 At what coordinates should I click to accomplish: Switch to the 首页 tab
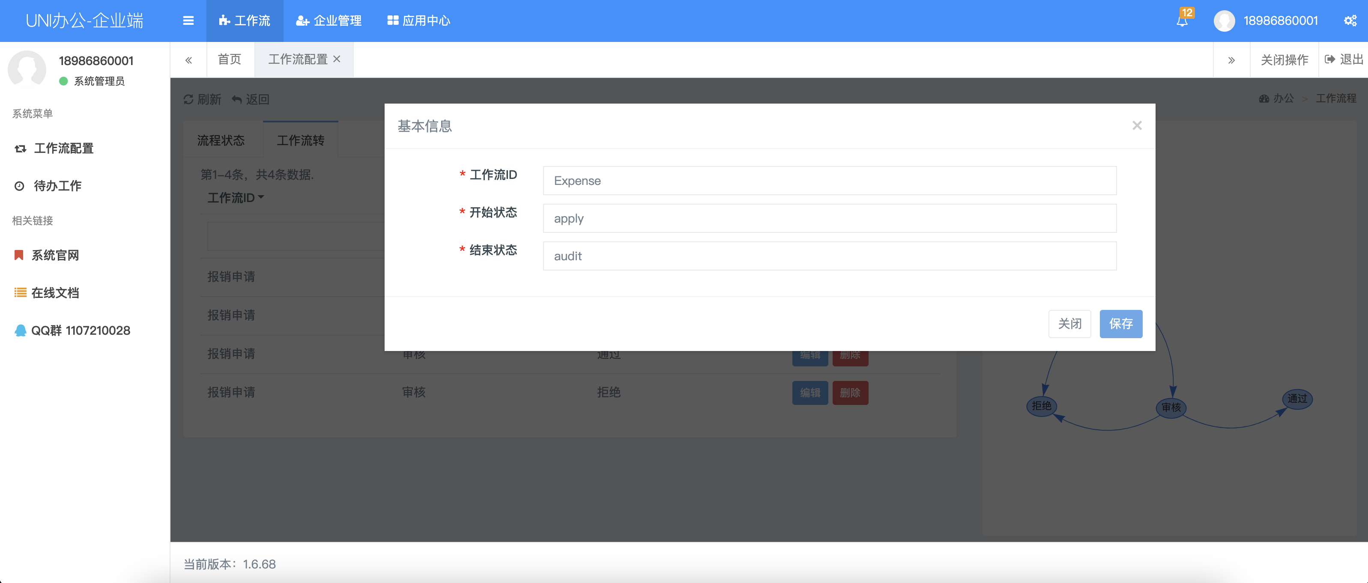230,59
